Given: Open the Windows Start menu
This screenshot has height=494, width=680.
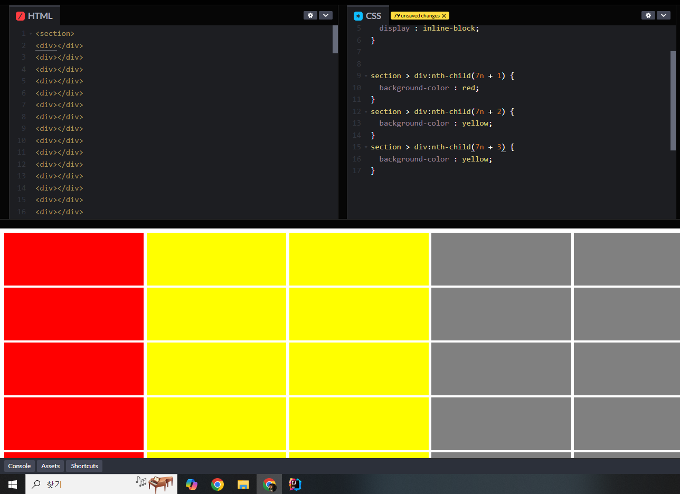Looking at the screenshot, I should 13,484.
